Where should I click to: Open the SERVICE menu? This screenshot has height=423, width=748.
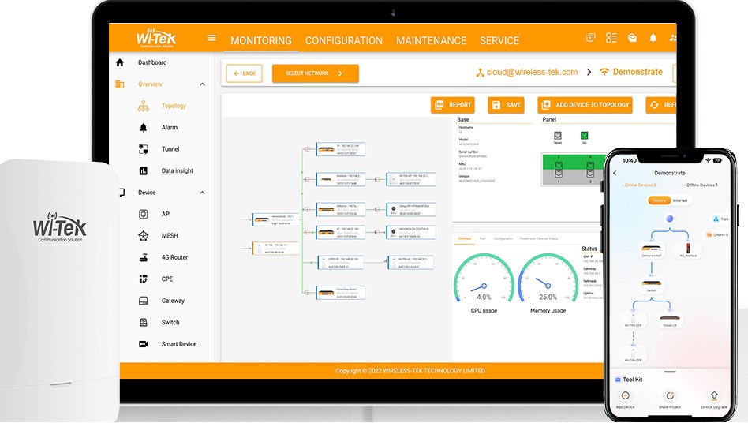click(499, 40)
